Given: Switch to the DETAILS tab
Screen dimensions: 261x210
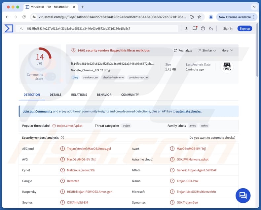Looking at the screenshot, I should coord(56,95).
